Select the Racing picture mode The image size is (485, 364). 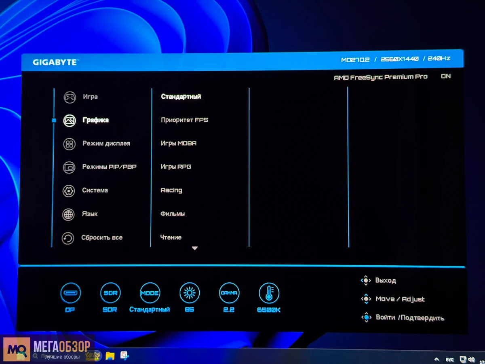click(x=171, y=190)
